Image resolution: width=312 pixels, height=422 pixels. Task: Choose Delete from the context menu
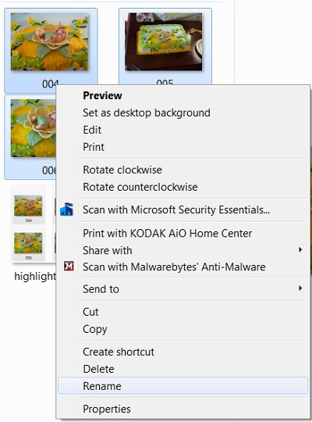click(98, 369)
